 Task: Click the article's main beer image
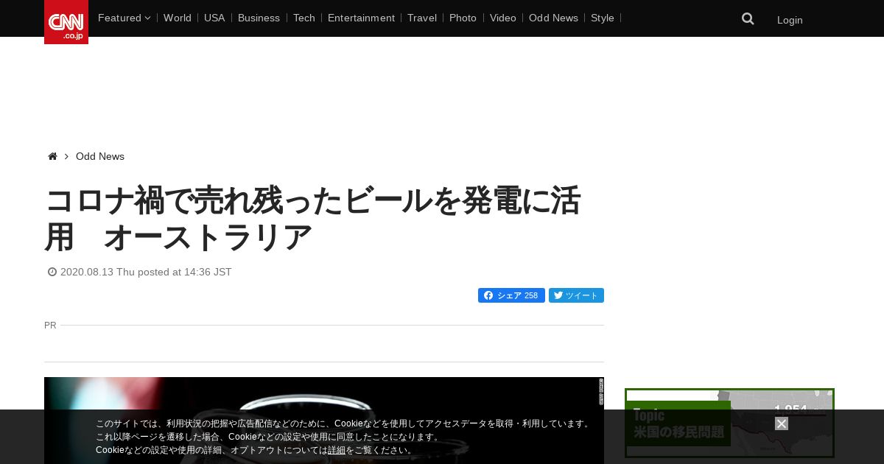point(324,421)
